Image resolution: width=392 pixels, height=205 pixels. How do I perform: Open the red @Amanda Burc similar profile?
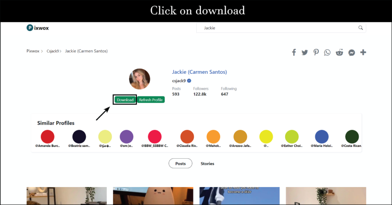pyautogui.click(x=47, y=137)
